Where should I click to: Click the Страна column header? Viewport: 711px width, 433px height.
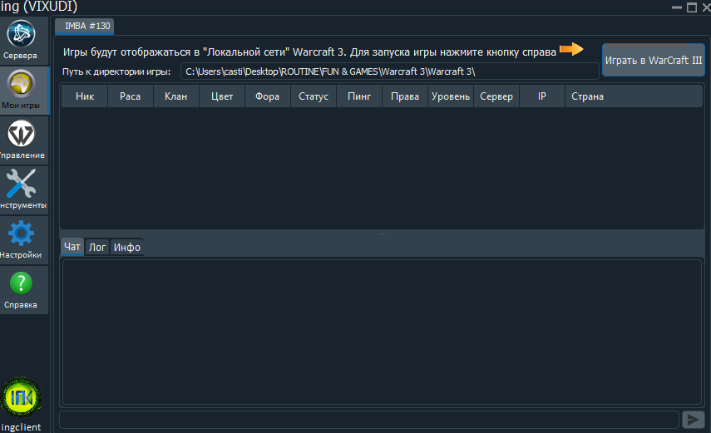587,96
